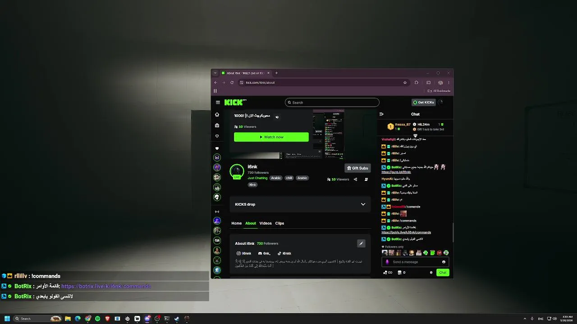
Task: Select the chill tag
Action: point(289,178)
